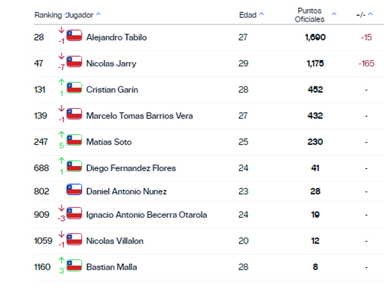Sort by the +/- points change column
The height and width of the screenshot is (294, 384).
[365, 15]
